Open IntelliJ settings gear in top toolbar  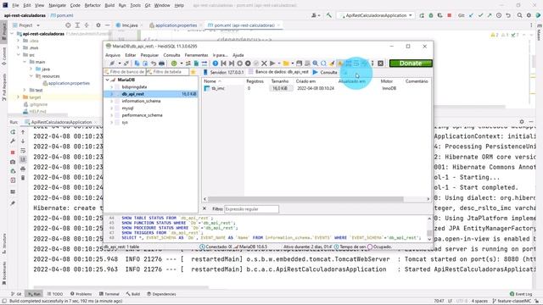529,15
